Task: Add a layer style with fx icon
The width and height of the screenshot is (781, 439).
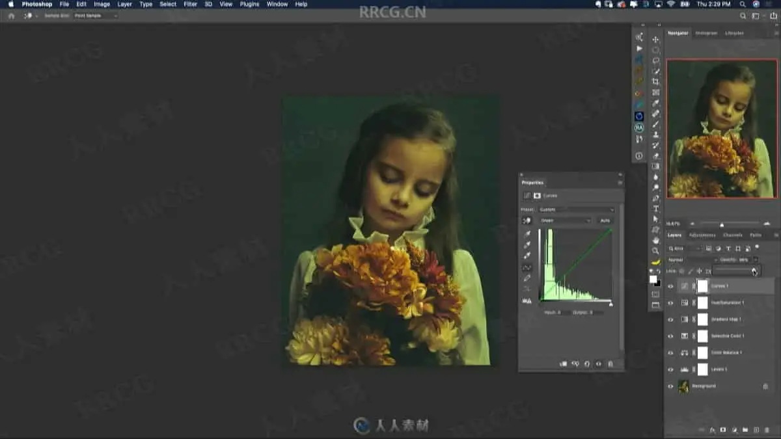Action: click(712, 430)
